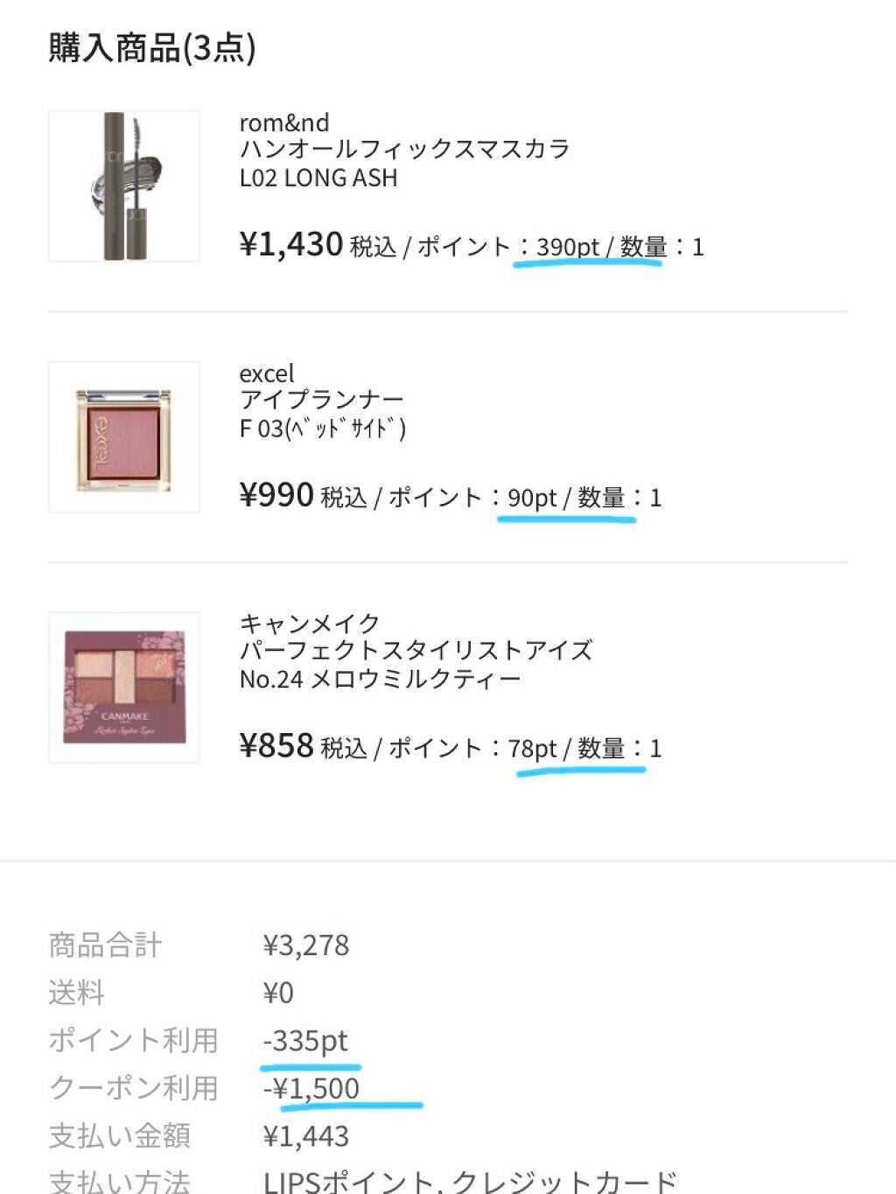896x1194 pixels.
Task: Open the CANMAKE palette product thumbnail
Action: pyautogui.click(x=124, y=688)
